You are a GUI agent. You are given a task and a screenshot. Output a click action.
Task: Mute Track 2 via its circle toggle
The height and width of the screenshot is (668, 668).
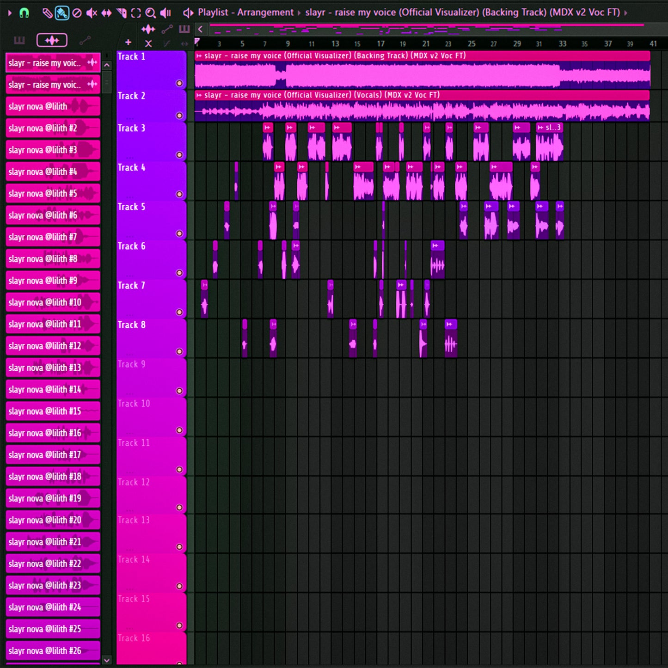[x=179, y=116]
